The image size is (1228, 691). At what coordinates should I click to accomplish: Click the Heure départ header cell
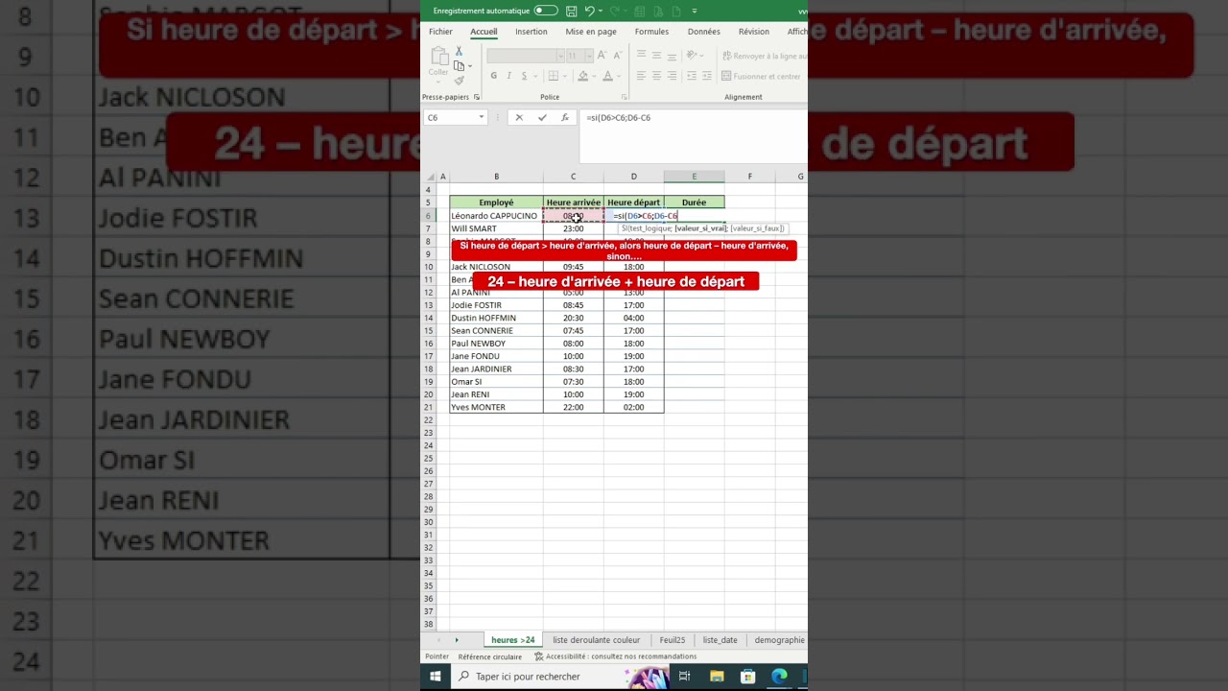(x=633, y=203)
